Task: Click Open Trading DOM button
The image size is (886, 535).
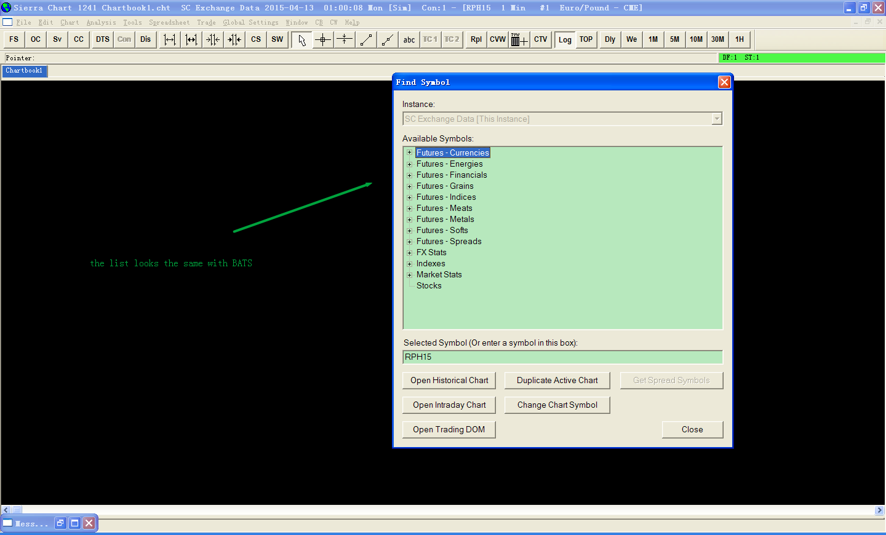Action: click(x=449, y=430)
